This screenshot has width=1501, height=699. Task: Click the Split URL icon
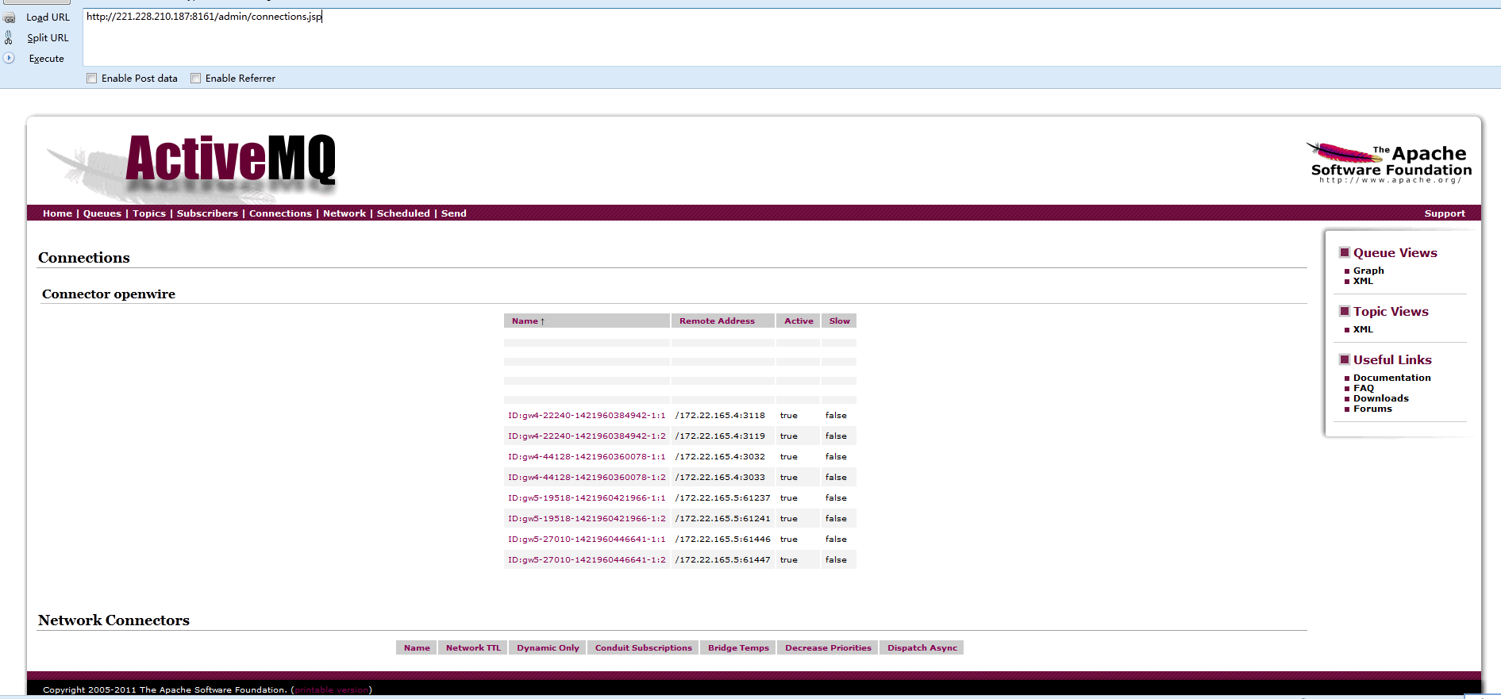(9, 37)
